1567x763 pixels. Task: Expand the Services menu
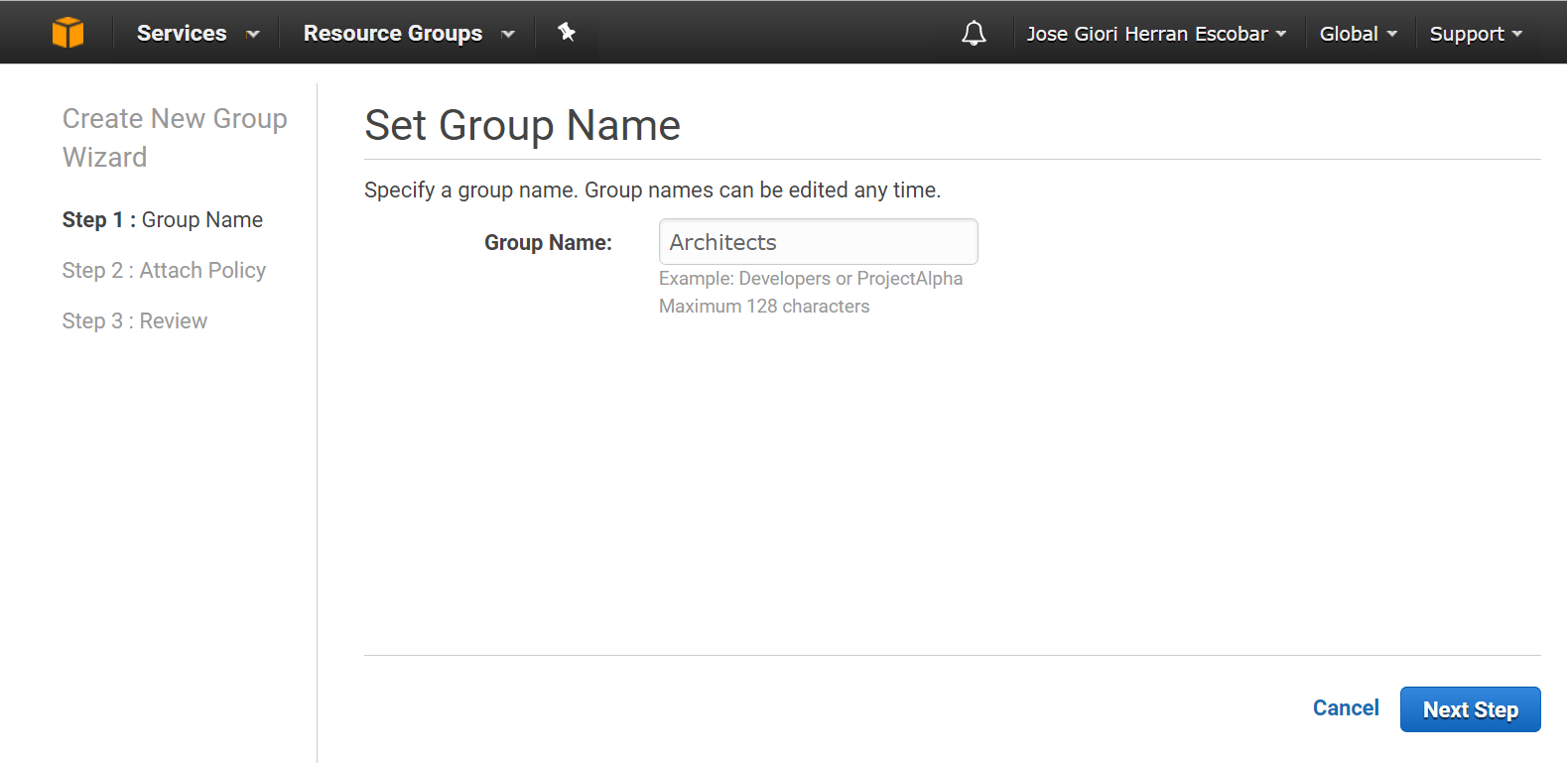(197, 33)
